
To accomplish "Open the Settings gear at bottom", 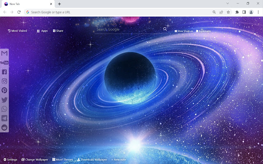I will coord(10,159).
